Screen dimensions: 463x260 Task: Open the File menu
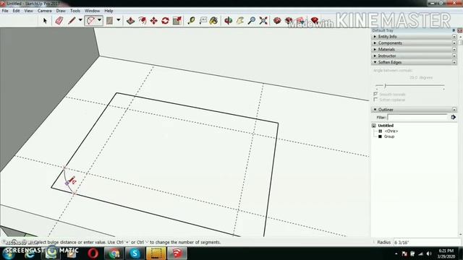click(5, 11)
